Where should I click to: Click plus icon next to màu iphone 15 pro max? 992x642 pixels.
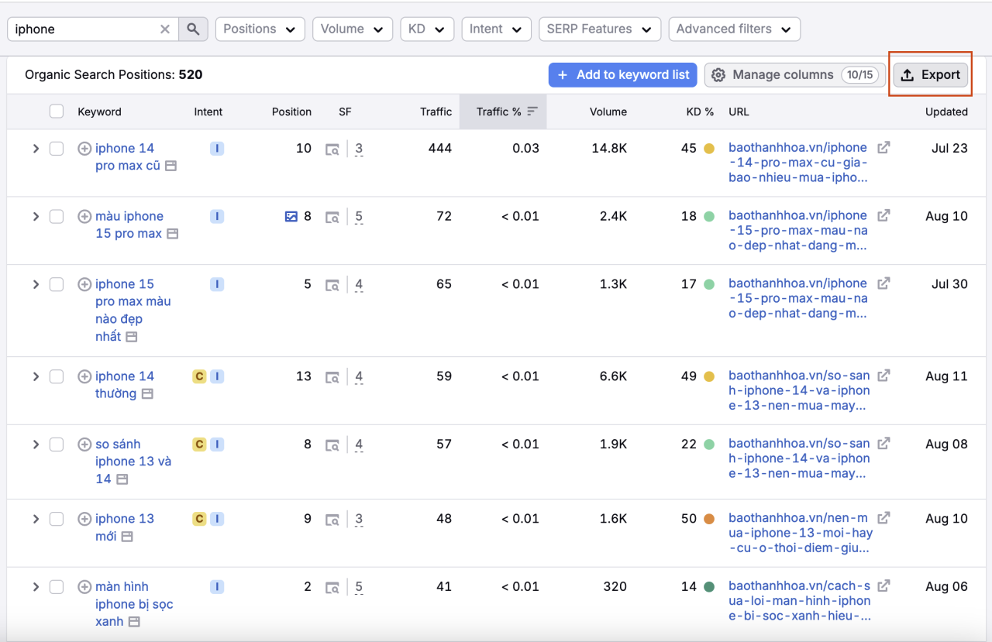click(x=84, y=217)
